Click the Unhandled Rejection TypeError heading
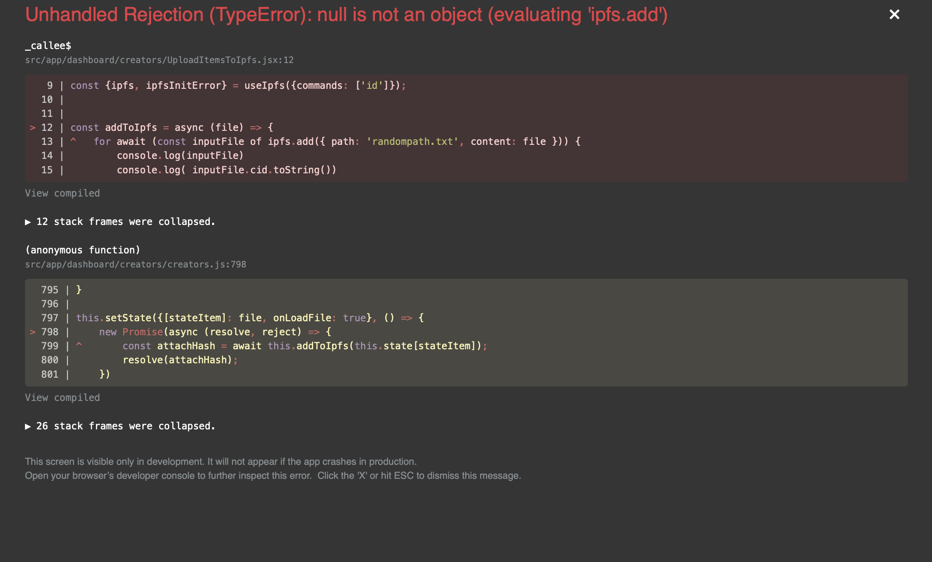Screen dimensions: 932x562 tap(346, 15)
